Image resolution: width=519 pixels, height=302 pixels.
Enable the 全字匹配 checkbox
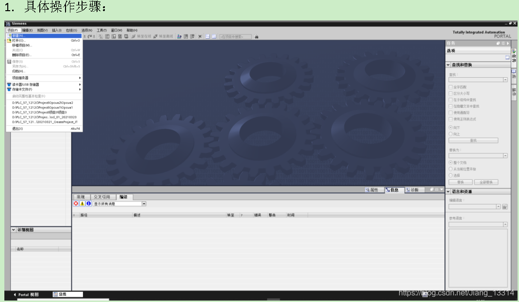click(x=451, y=87)
